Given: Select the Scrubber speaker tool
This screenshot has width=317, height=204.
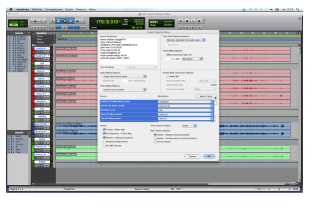Looking at the screenshot, I should click(x=77, y=21).
